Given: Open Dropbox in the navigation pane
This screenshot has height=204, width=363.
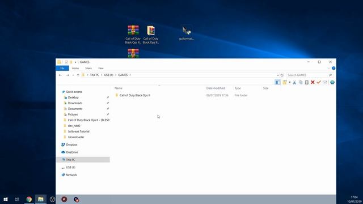Looking at the screenshot, I should point(71,144).
